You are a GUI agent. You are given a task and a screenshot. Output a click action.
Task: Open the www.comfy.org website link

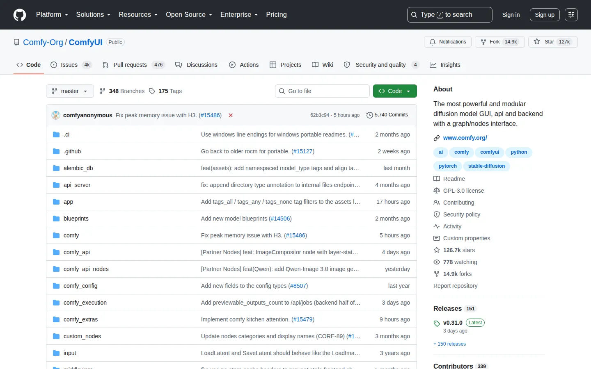click(x=465, y=138)
